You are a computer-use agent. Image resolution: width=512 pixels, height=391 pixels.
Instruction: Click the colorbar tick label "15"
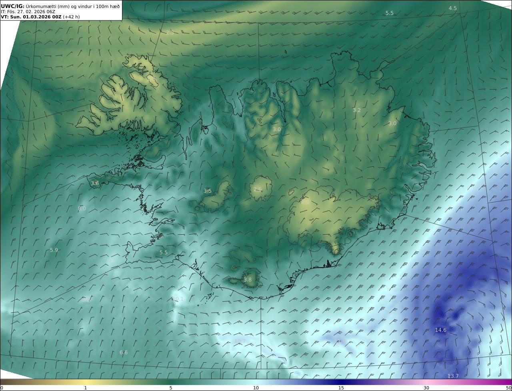(341, 388)
